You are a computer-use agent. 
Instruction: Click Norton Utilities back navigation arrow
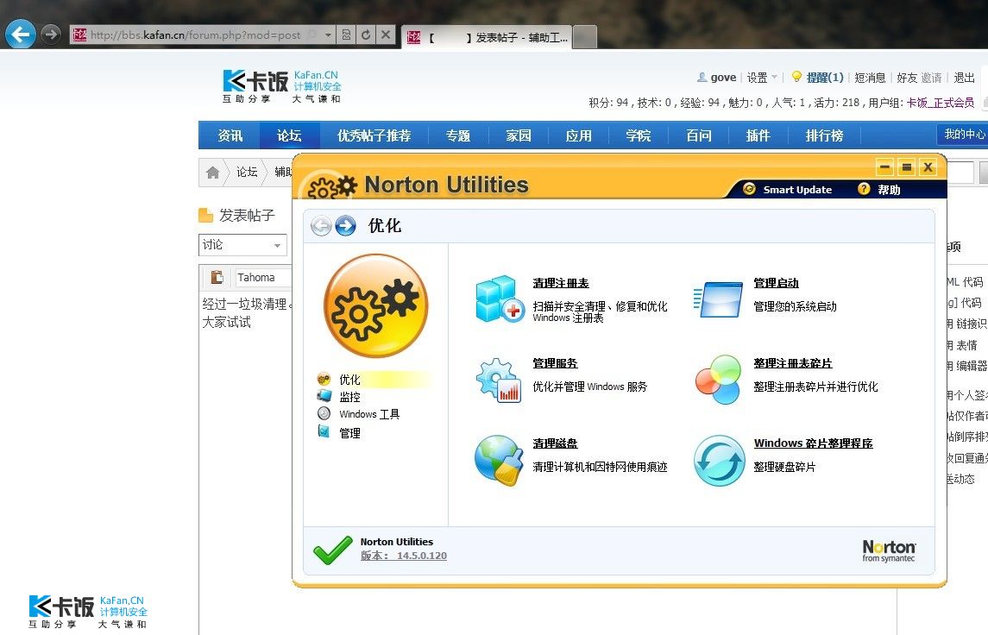(x=321, y=225)
